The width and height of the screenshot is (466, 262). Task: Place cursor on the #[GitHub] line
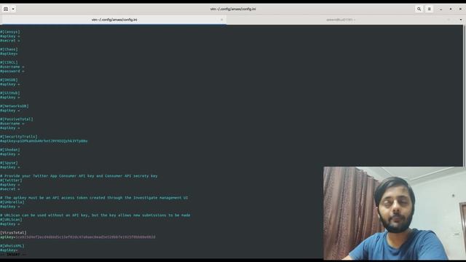click(10, 93)
